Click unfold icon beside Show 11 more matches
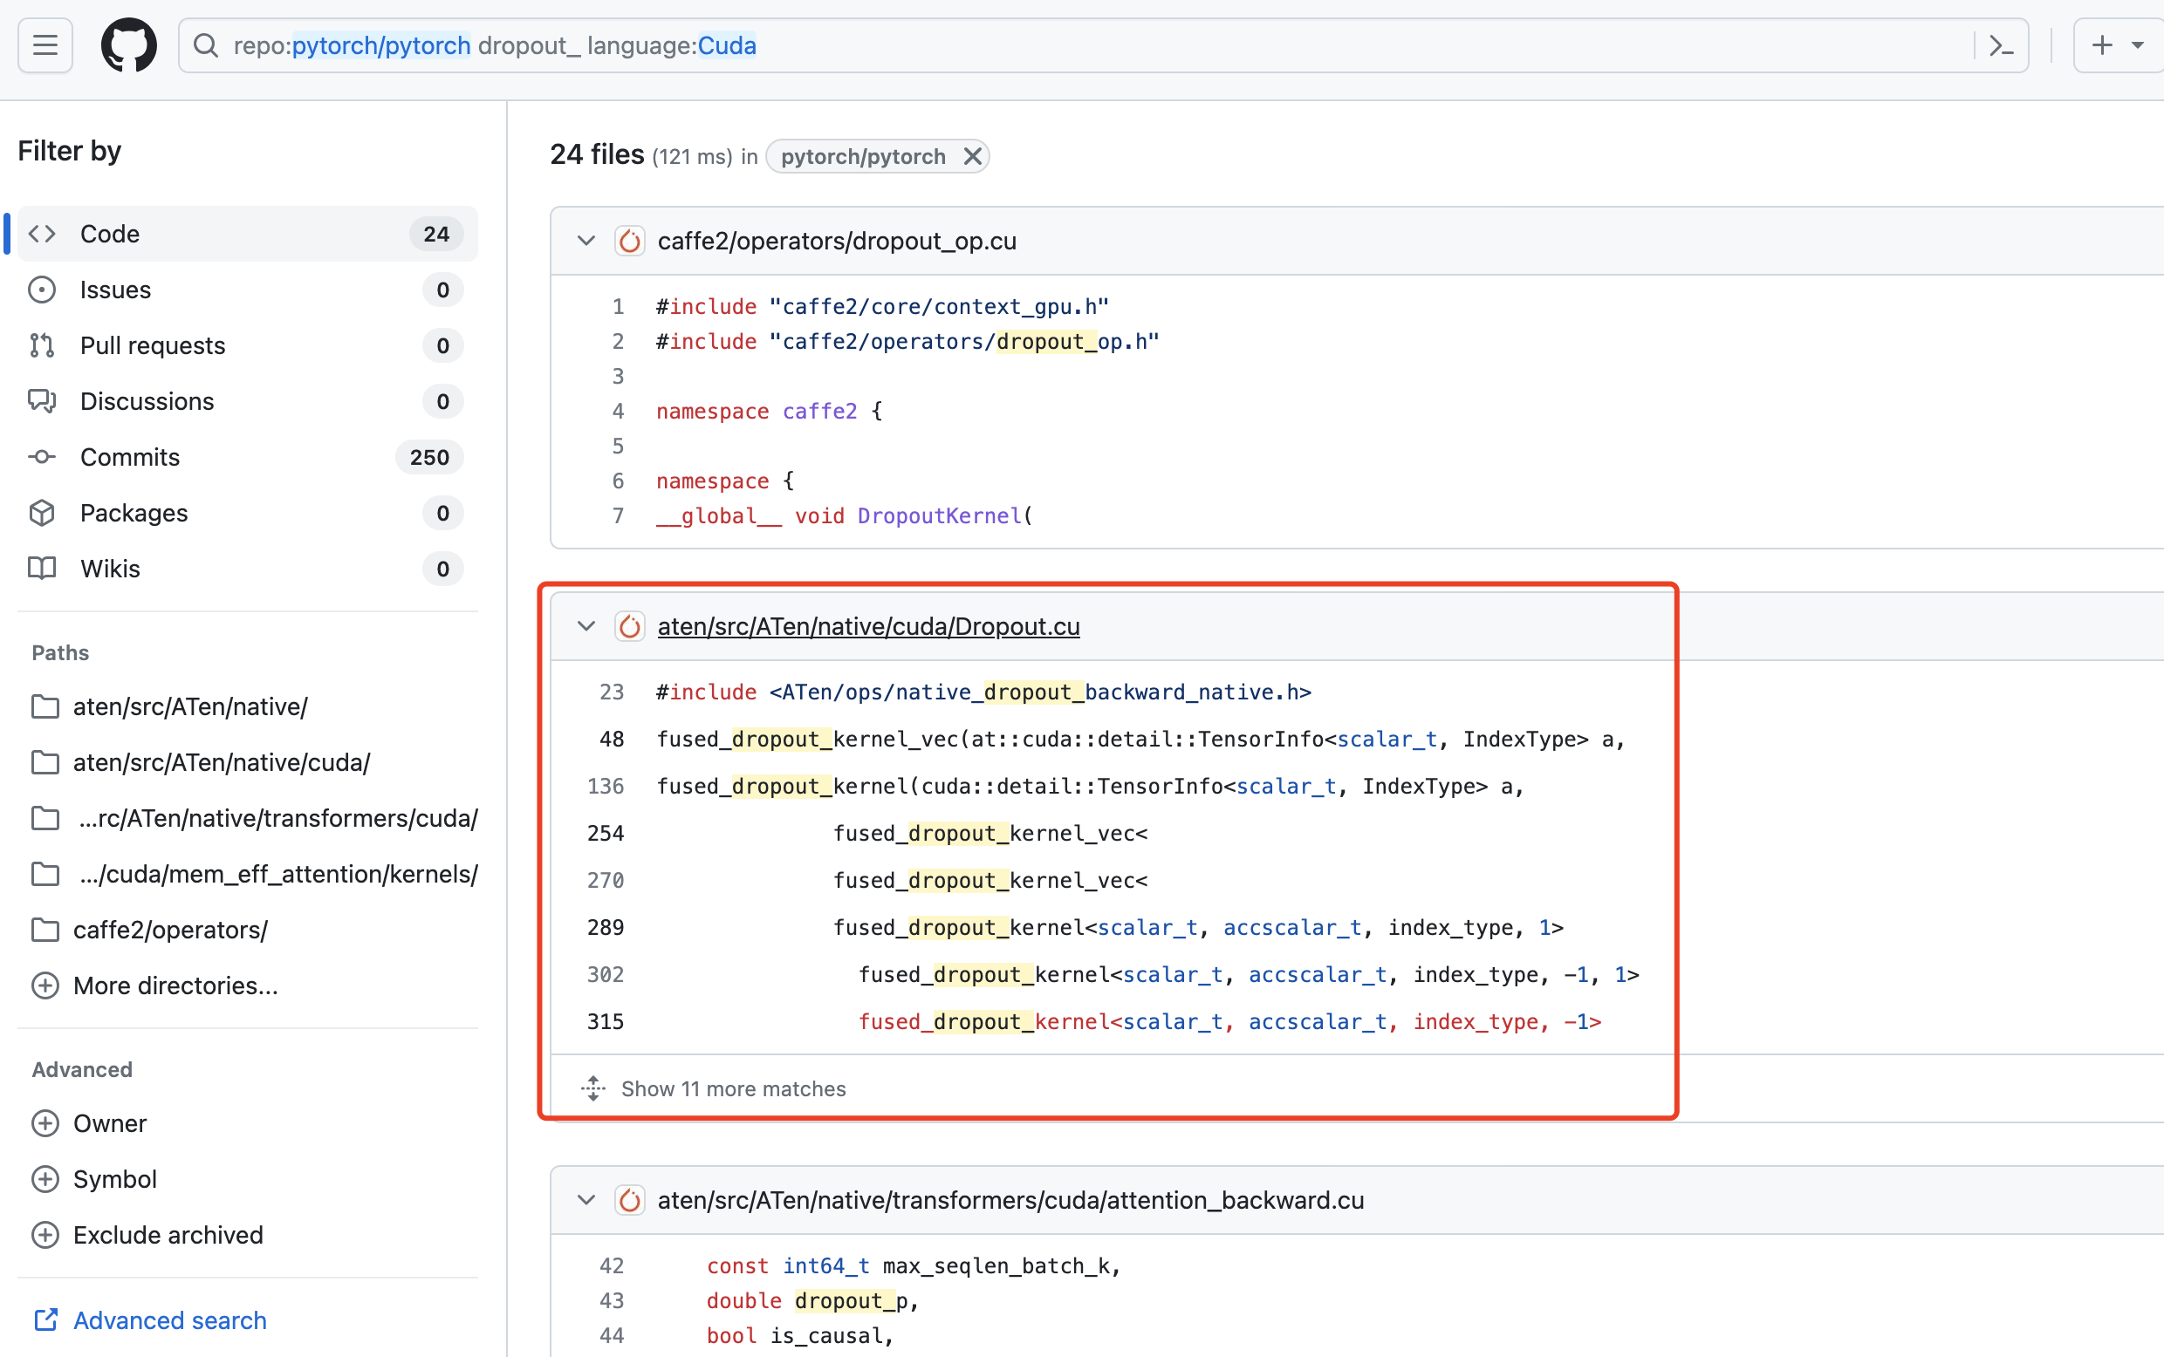This screenshot has height=1357, width=2164. [x=592, y=1088]
